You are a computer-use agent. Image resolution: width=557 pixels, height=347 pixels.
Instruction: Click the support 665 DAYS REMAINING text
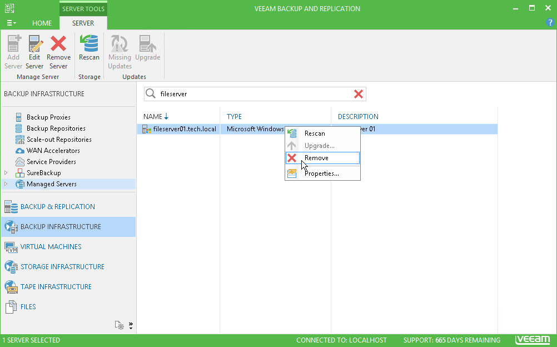[x=452, y=340]
